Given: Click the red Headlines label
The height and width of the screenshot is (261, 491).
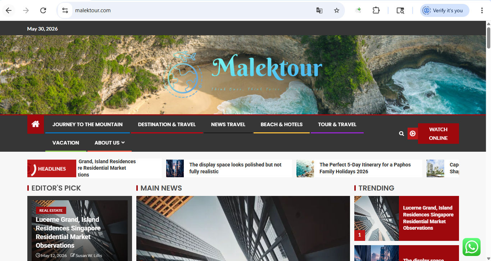Looking at the screenshot, I should tap(52, 169).
